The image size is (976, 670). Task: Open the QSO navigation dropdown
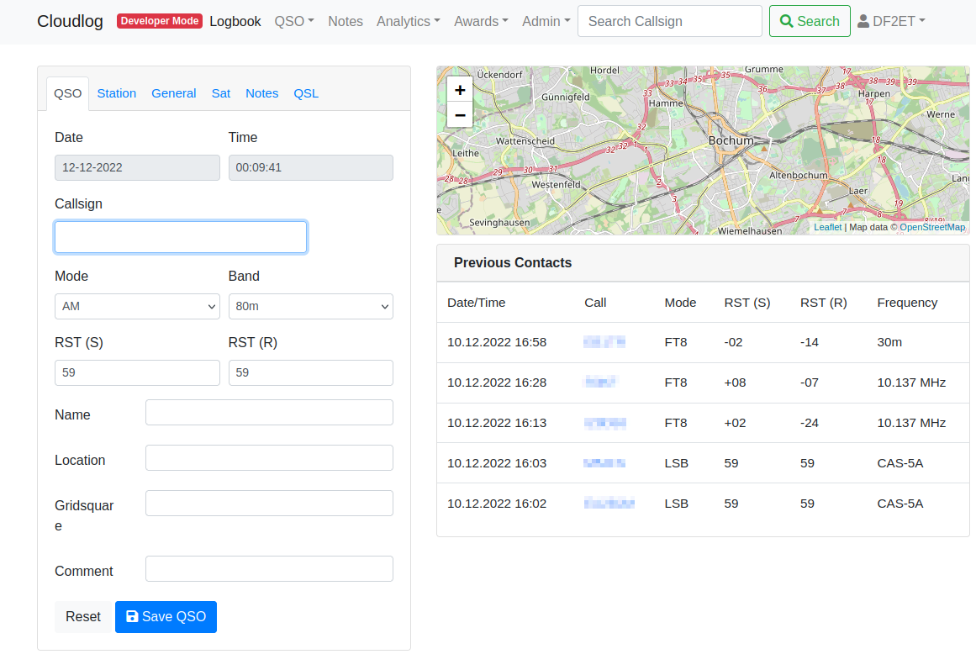click(293, 20)
